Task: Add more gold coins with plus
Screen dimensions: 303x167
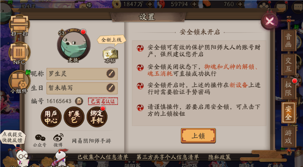Action: [x=150, y=4]
